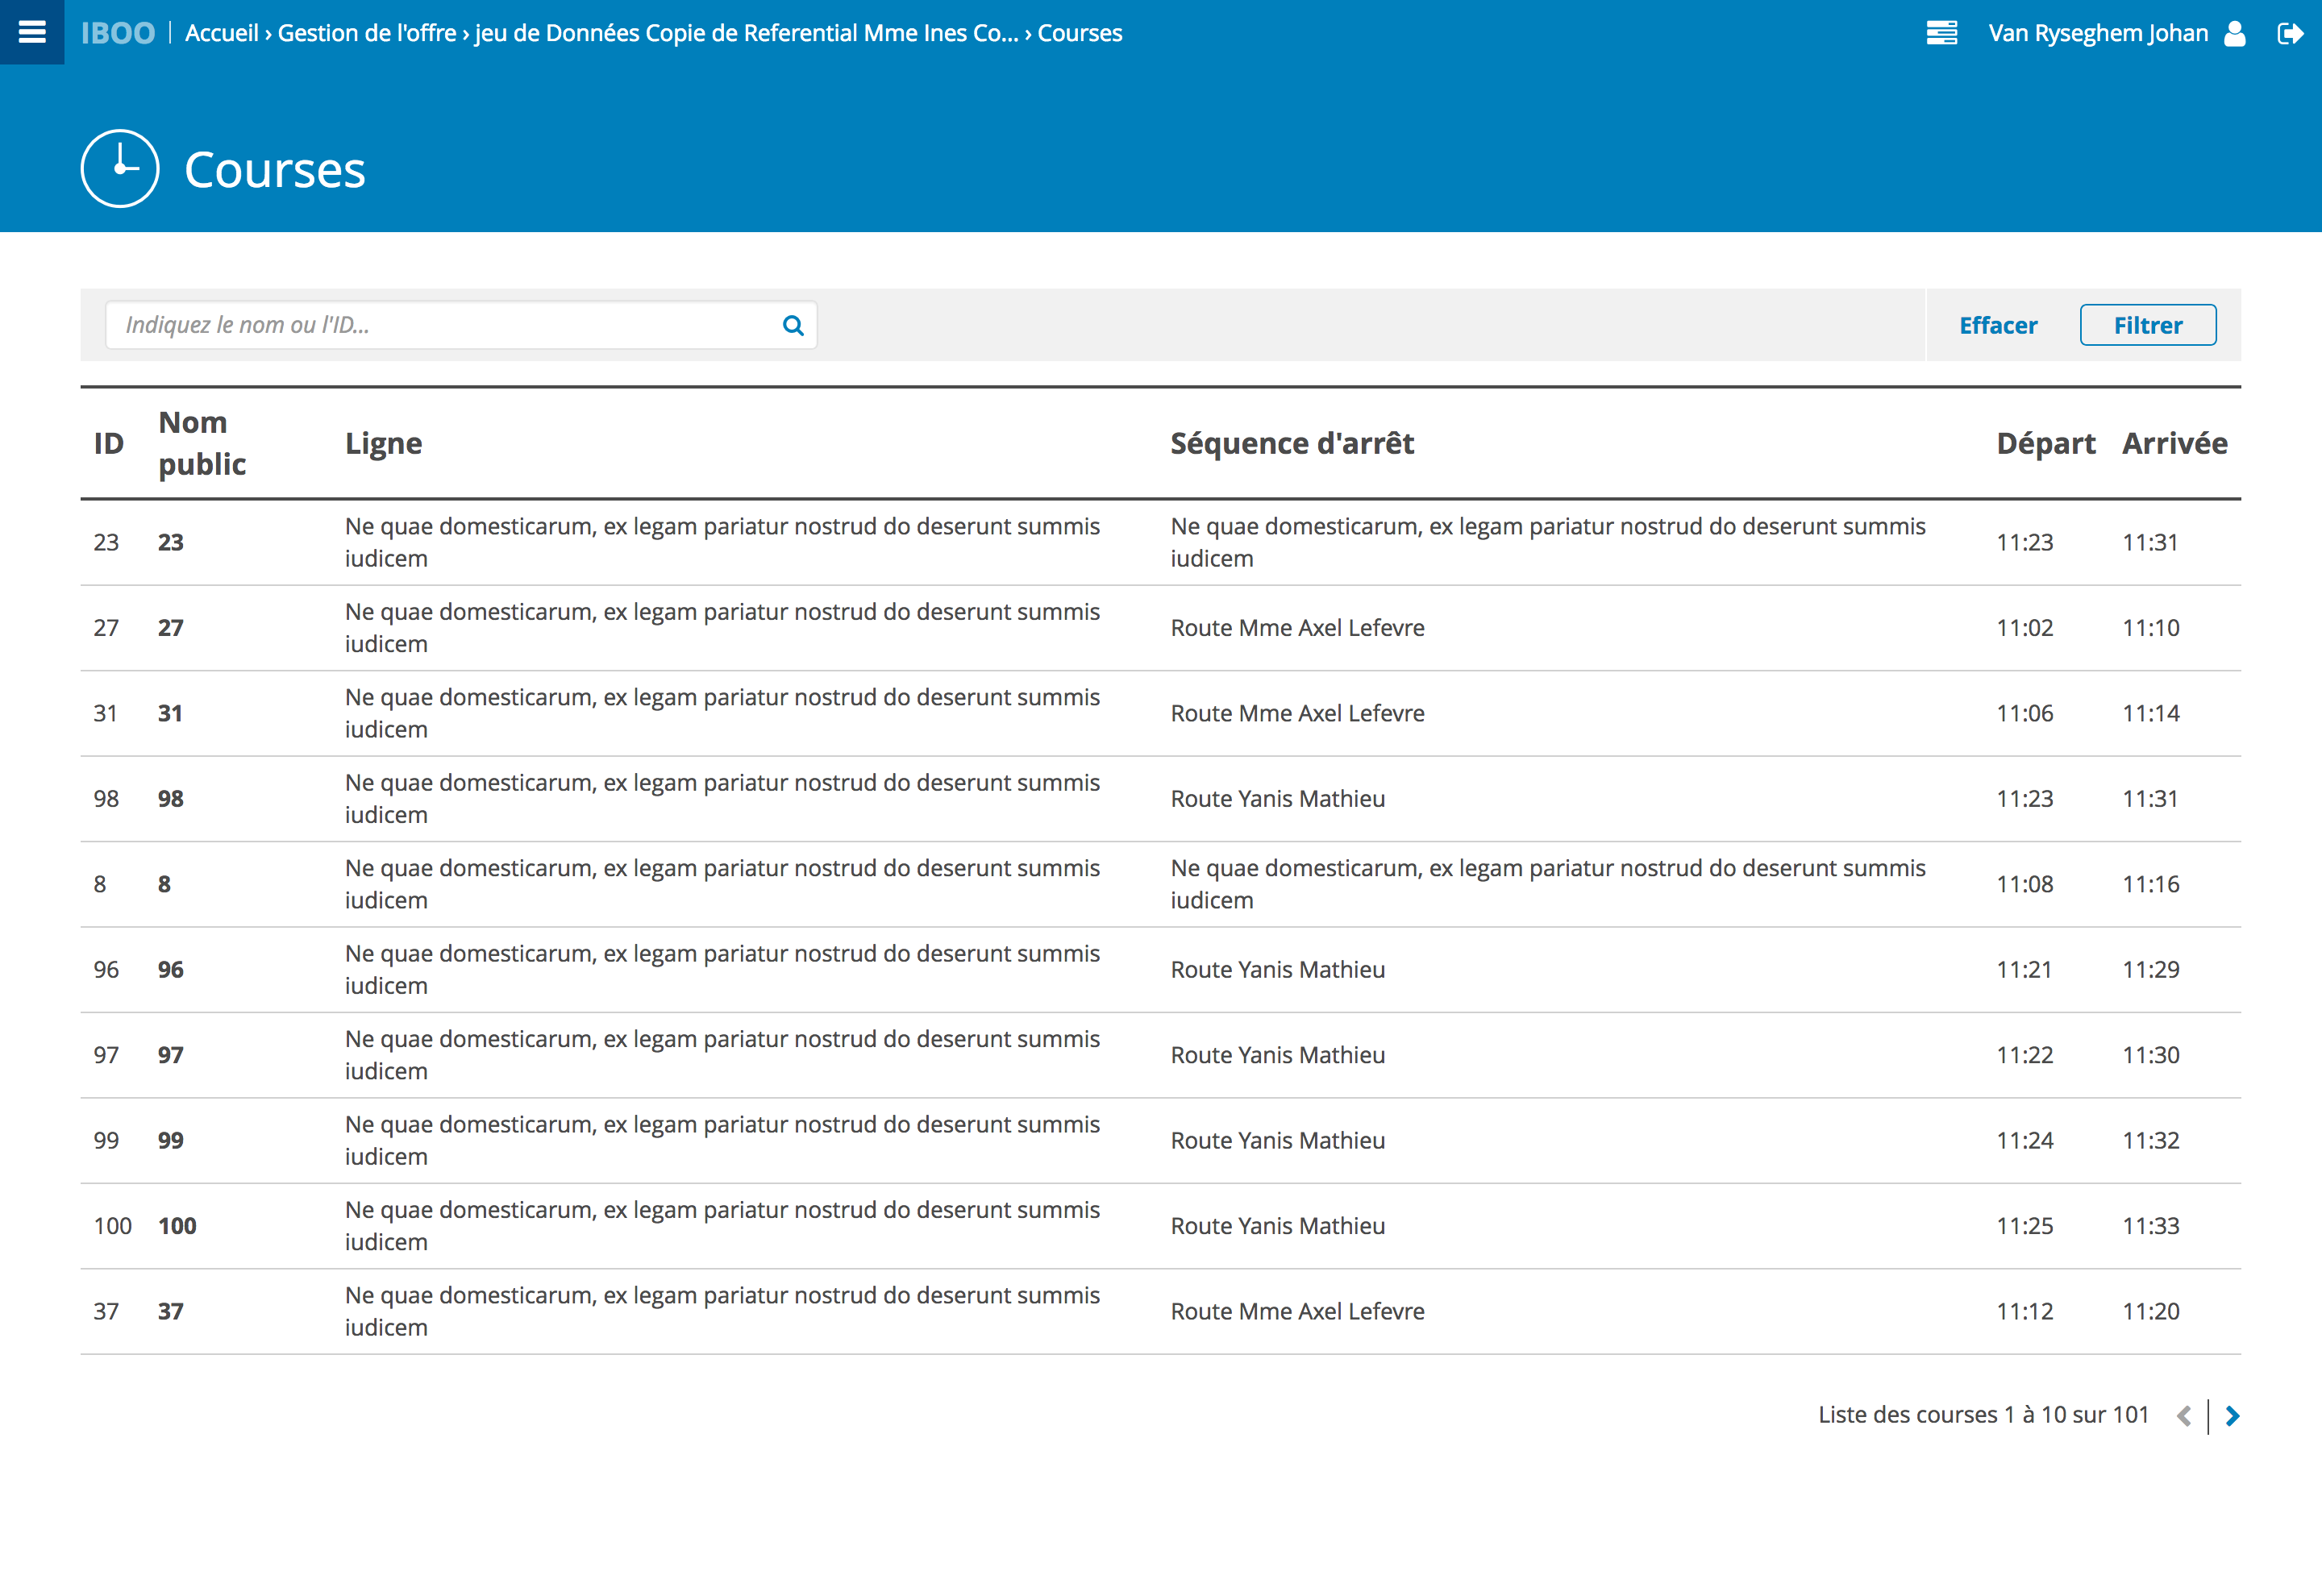Open the user profile icon

click(x=2235, y=33)
